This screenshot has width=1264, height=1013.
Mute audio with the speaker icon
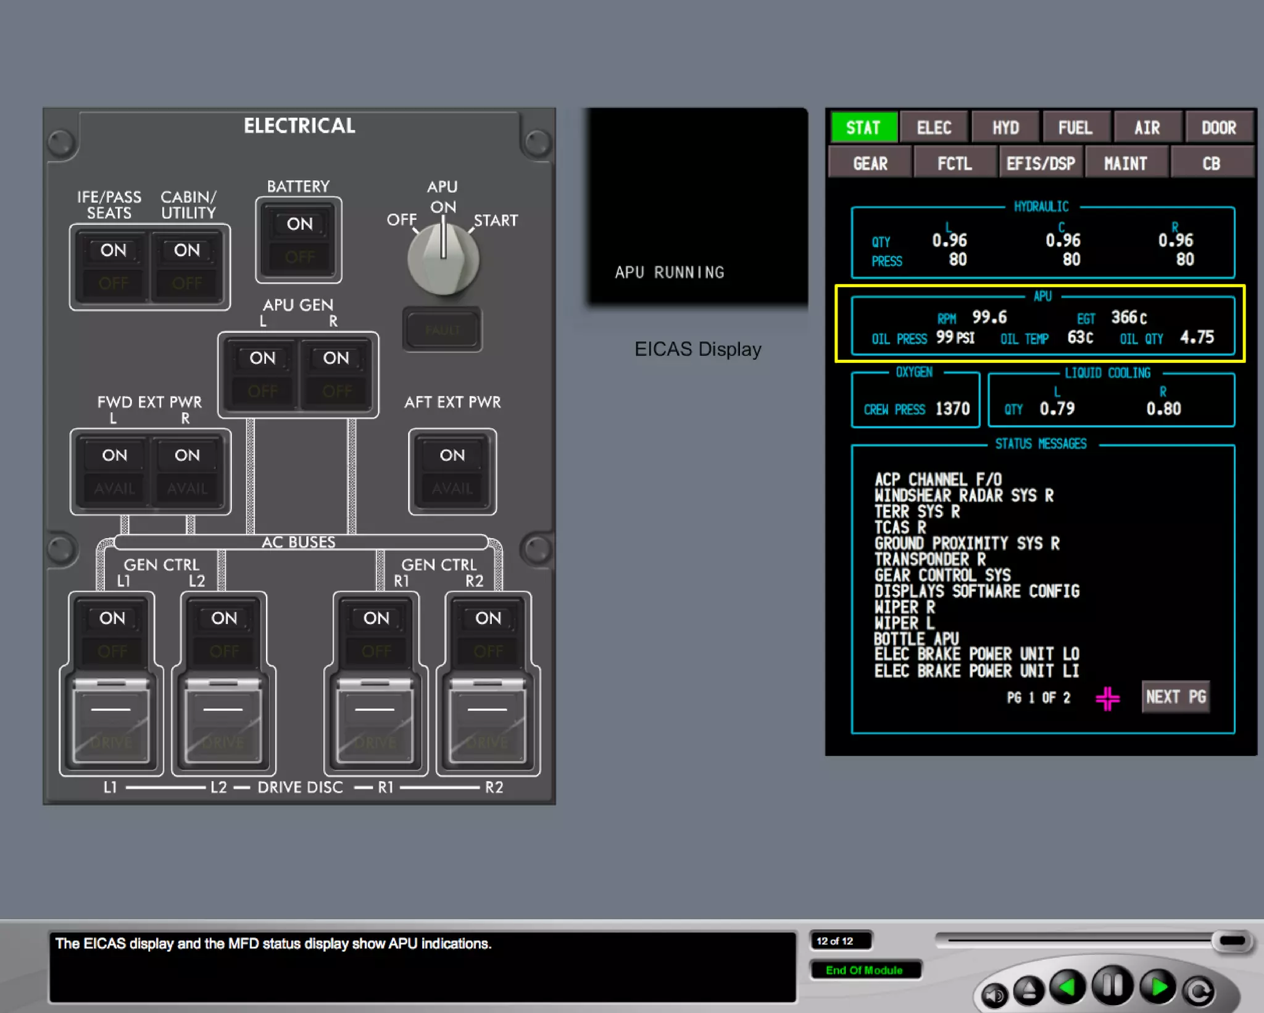pyautogui.click(x=994, y=994)
